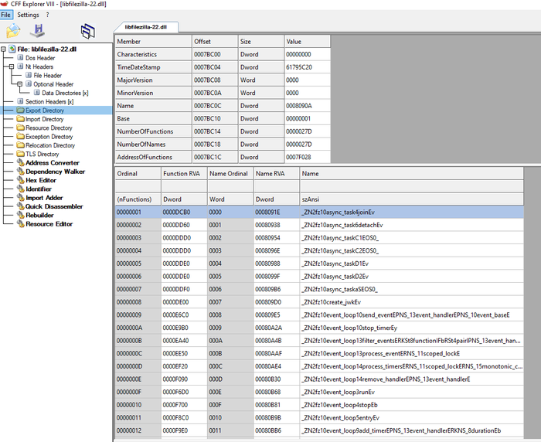Click the NumberOfNames member cell
This screenshot has height=442, width=541.
(153, 144)
